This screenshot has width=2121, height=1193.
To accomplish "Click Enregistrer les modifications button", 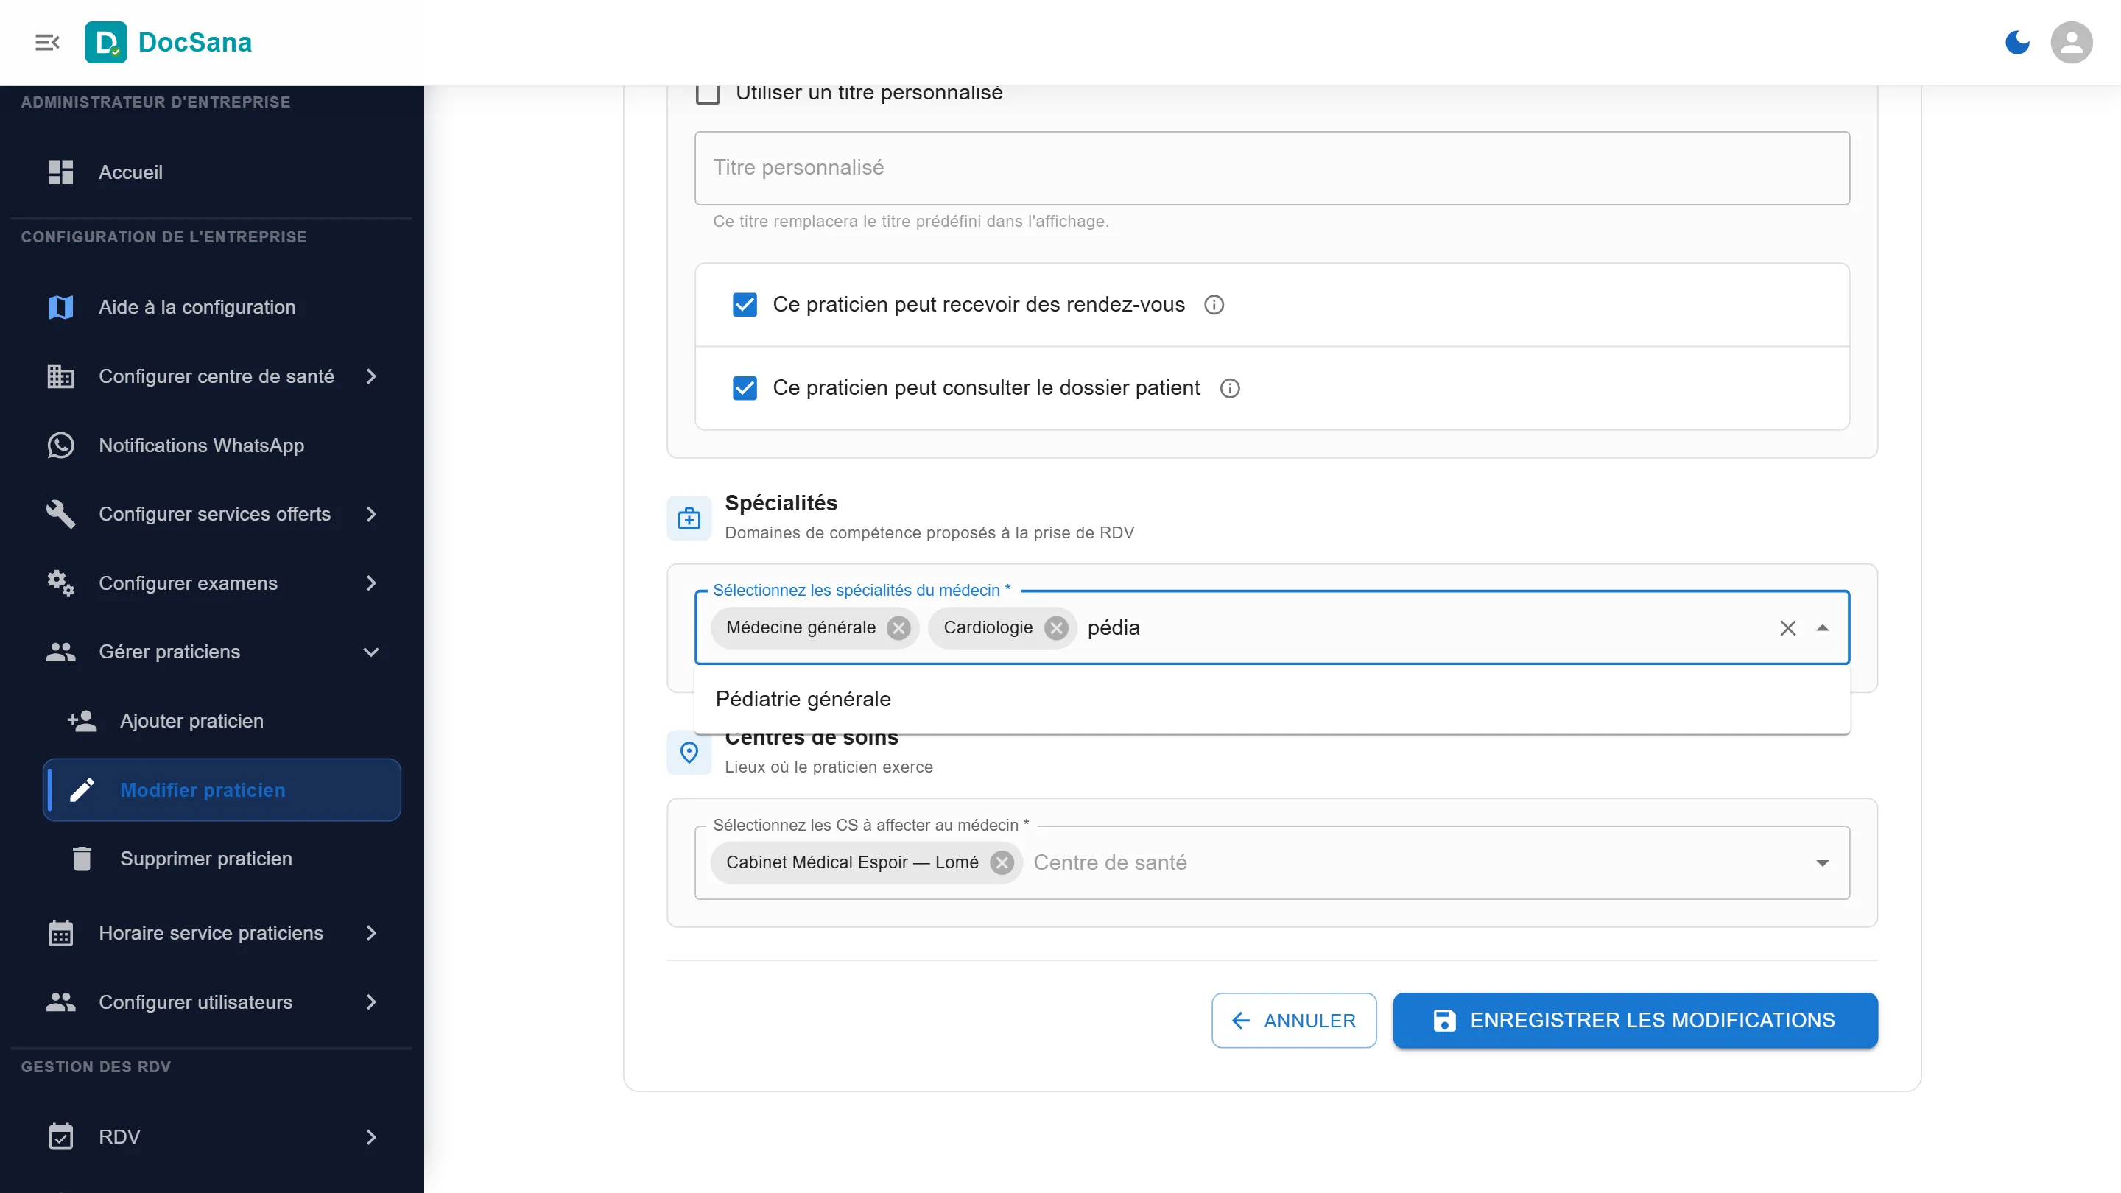I will 1635,1020.
